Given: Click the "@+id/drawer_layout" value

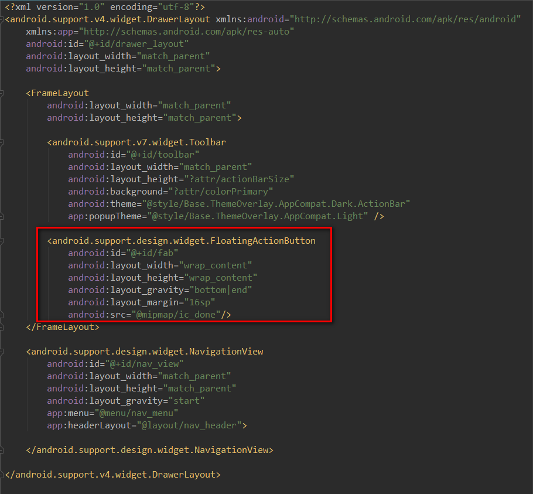Looking at the screenshot, I should pyautogui.click(x=136, y=44).
